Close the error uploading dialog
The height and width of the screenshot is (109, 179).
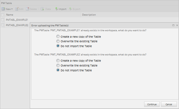click(x=177, y=25)
